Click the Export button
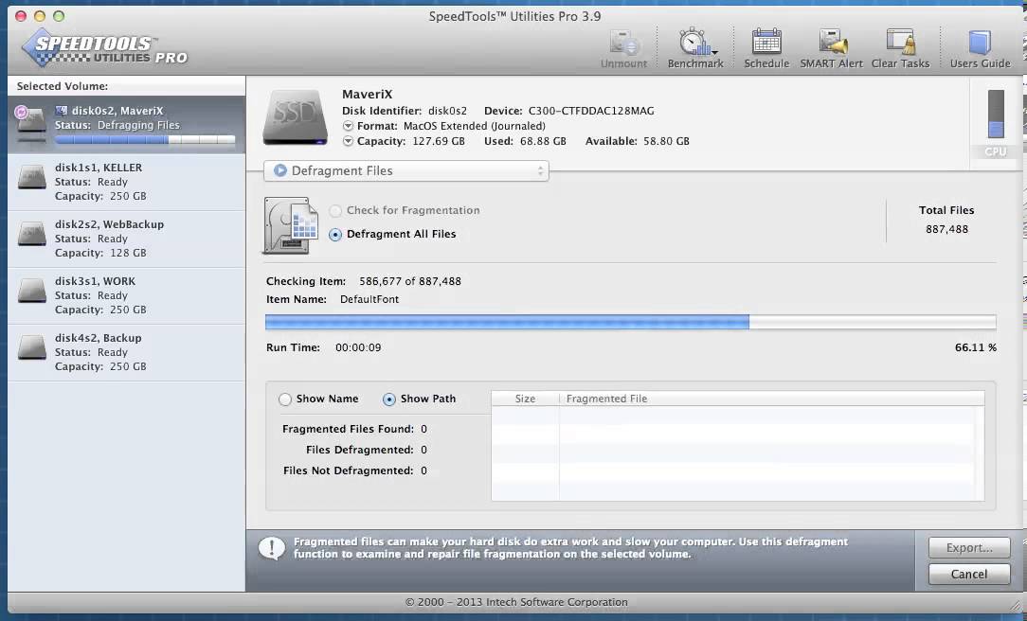 tap(969, 548)
